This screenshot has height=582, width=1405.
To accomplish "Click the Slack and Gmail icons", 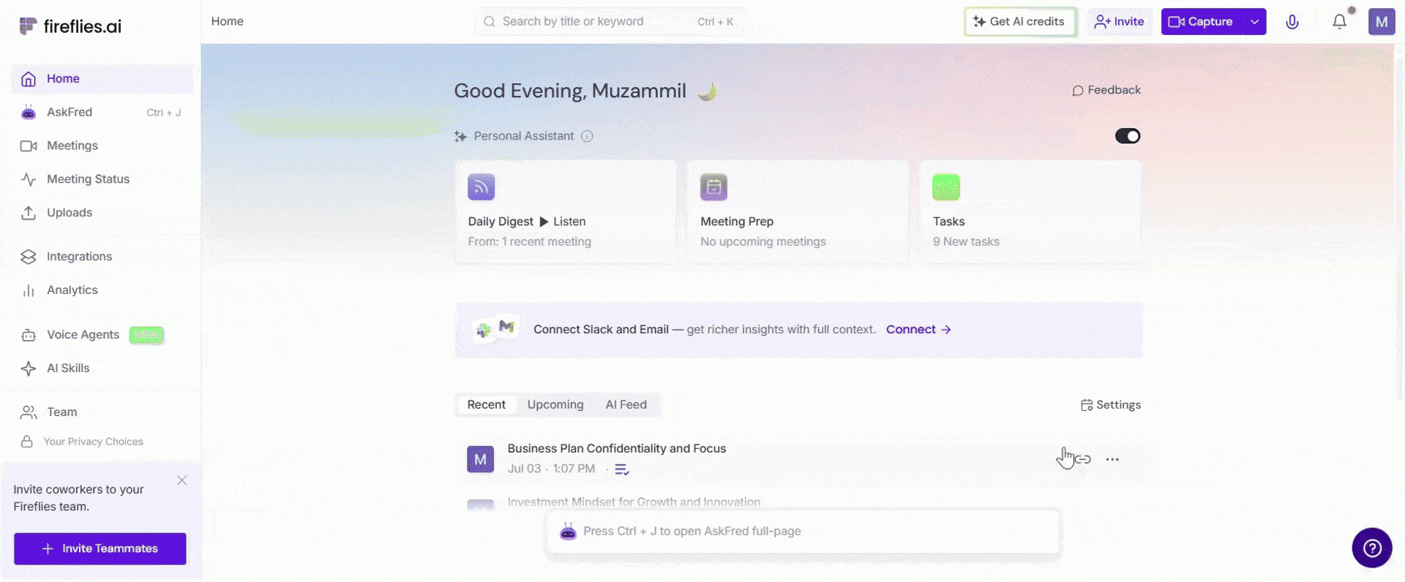I will pyautogui.click(x=495, y=328).
